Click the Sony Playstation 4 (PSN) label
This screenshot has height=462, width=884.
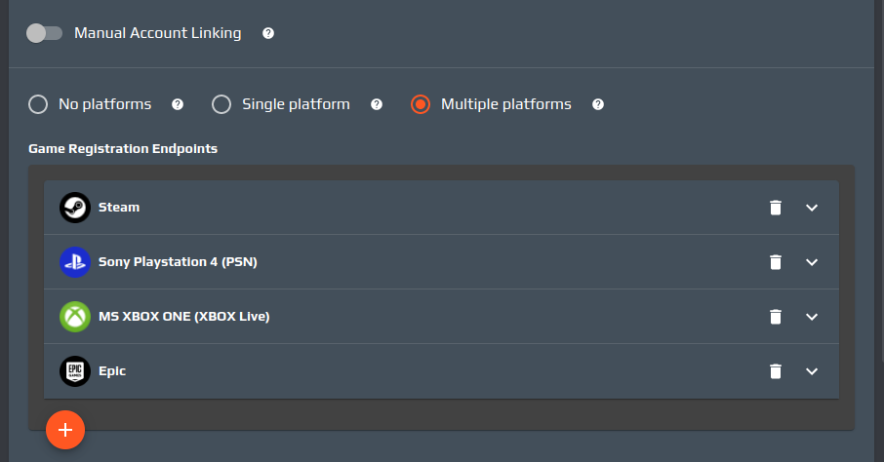[x=178, y=262]
